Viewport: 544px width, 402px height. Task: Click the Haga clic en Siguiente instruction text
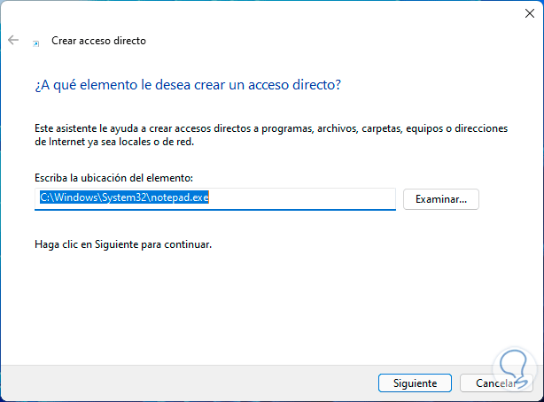click(x=123, y=244)
